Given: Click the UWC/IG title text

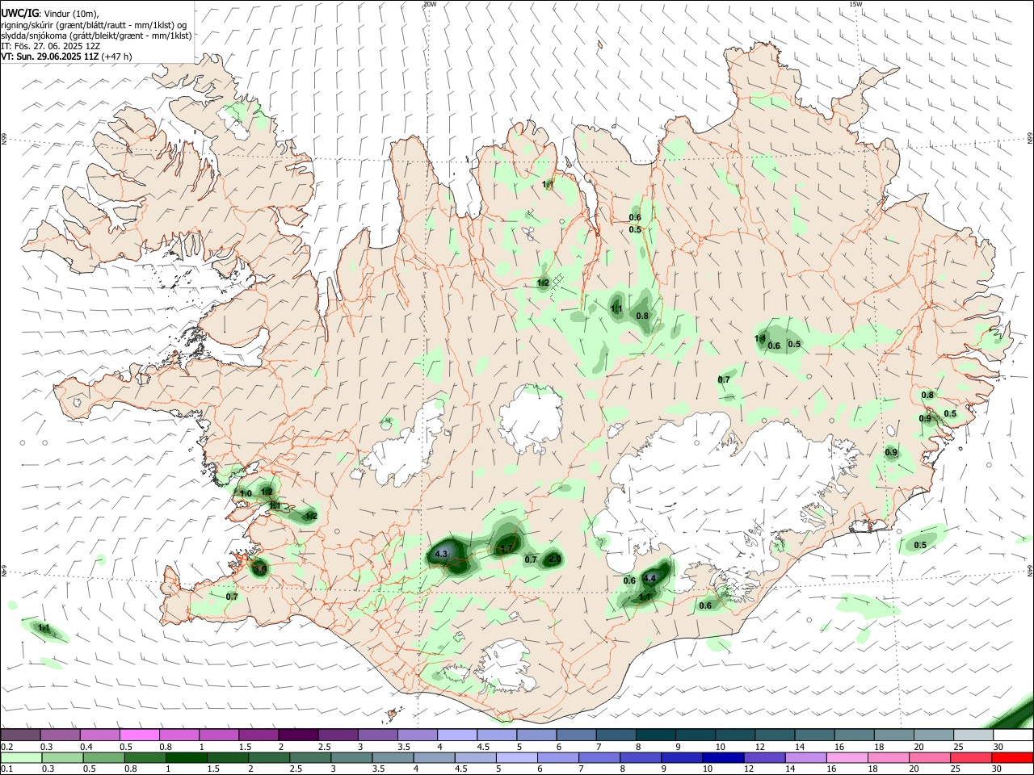Looking at the screenshot, I should tap(19, 13).
